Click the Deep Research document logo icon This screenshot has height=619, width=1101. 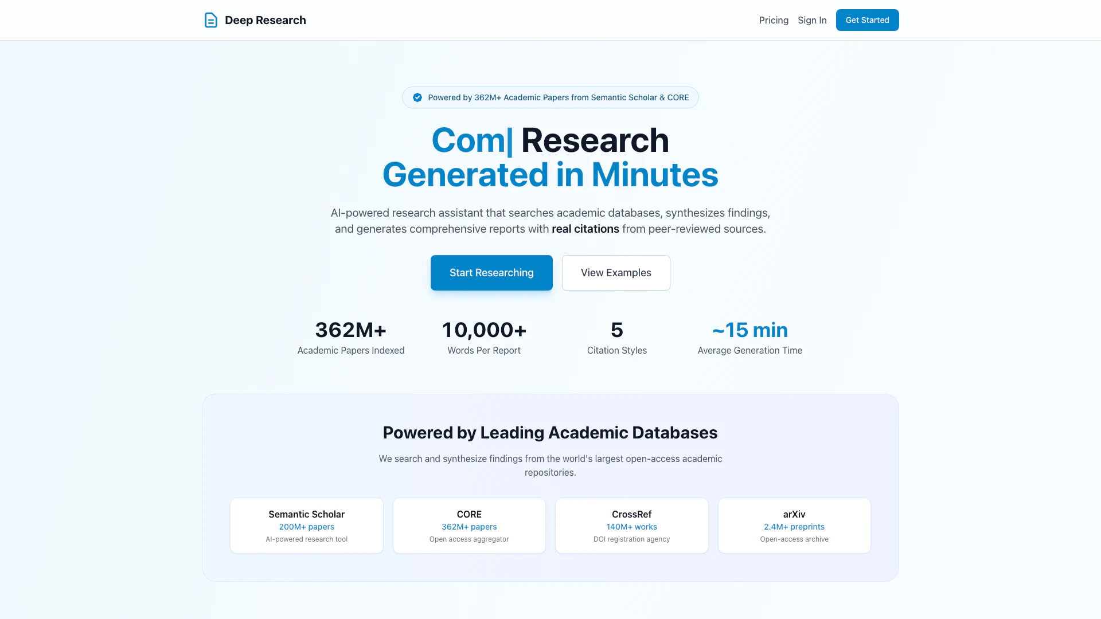(210, 20)
